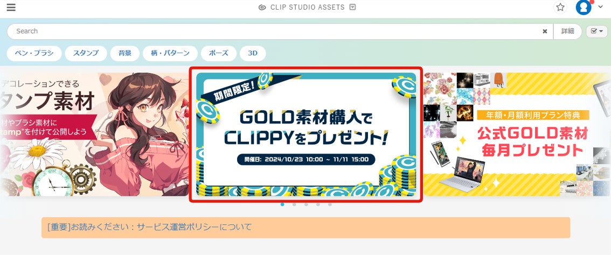
Task: Open the hamburger menu
Action: [11, 8]
